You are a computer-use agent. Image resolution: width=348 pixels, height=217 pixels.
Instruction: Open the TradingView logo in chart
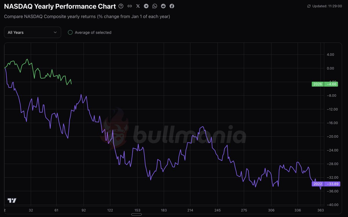tap(12, 200)
